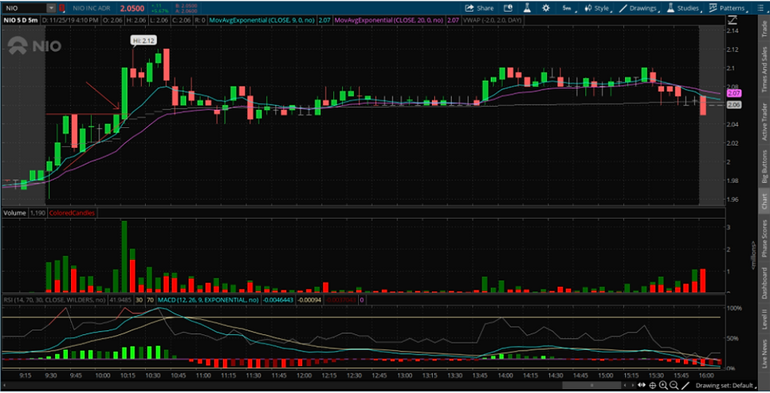This screenshot has width=770, height=393.
Task: Click the ask price A: 2.0600
Action: point(187,11)
